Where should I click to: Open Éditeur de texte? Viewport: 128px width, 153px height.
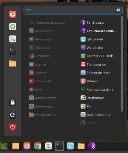pyautogui.click(x=95, y=73)
